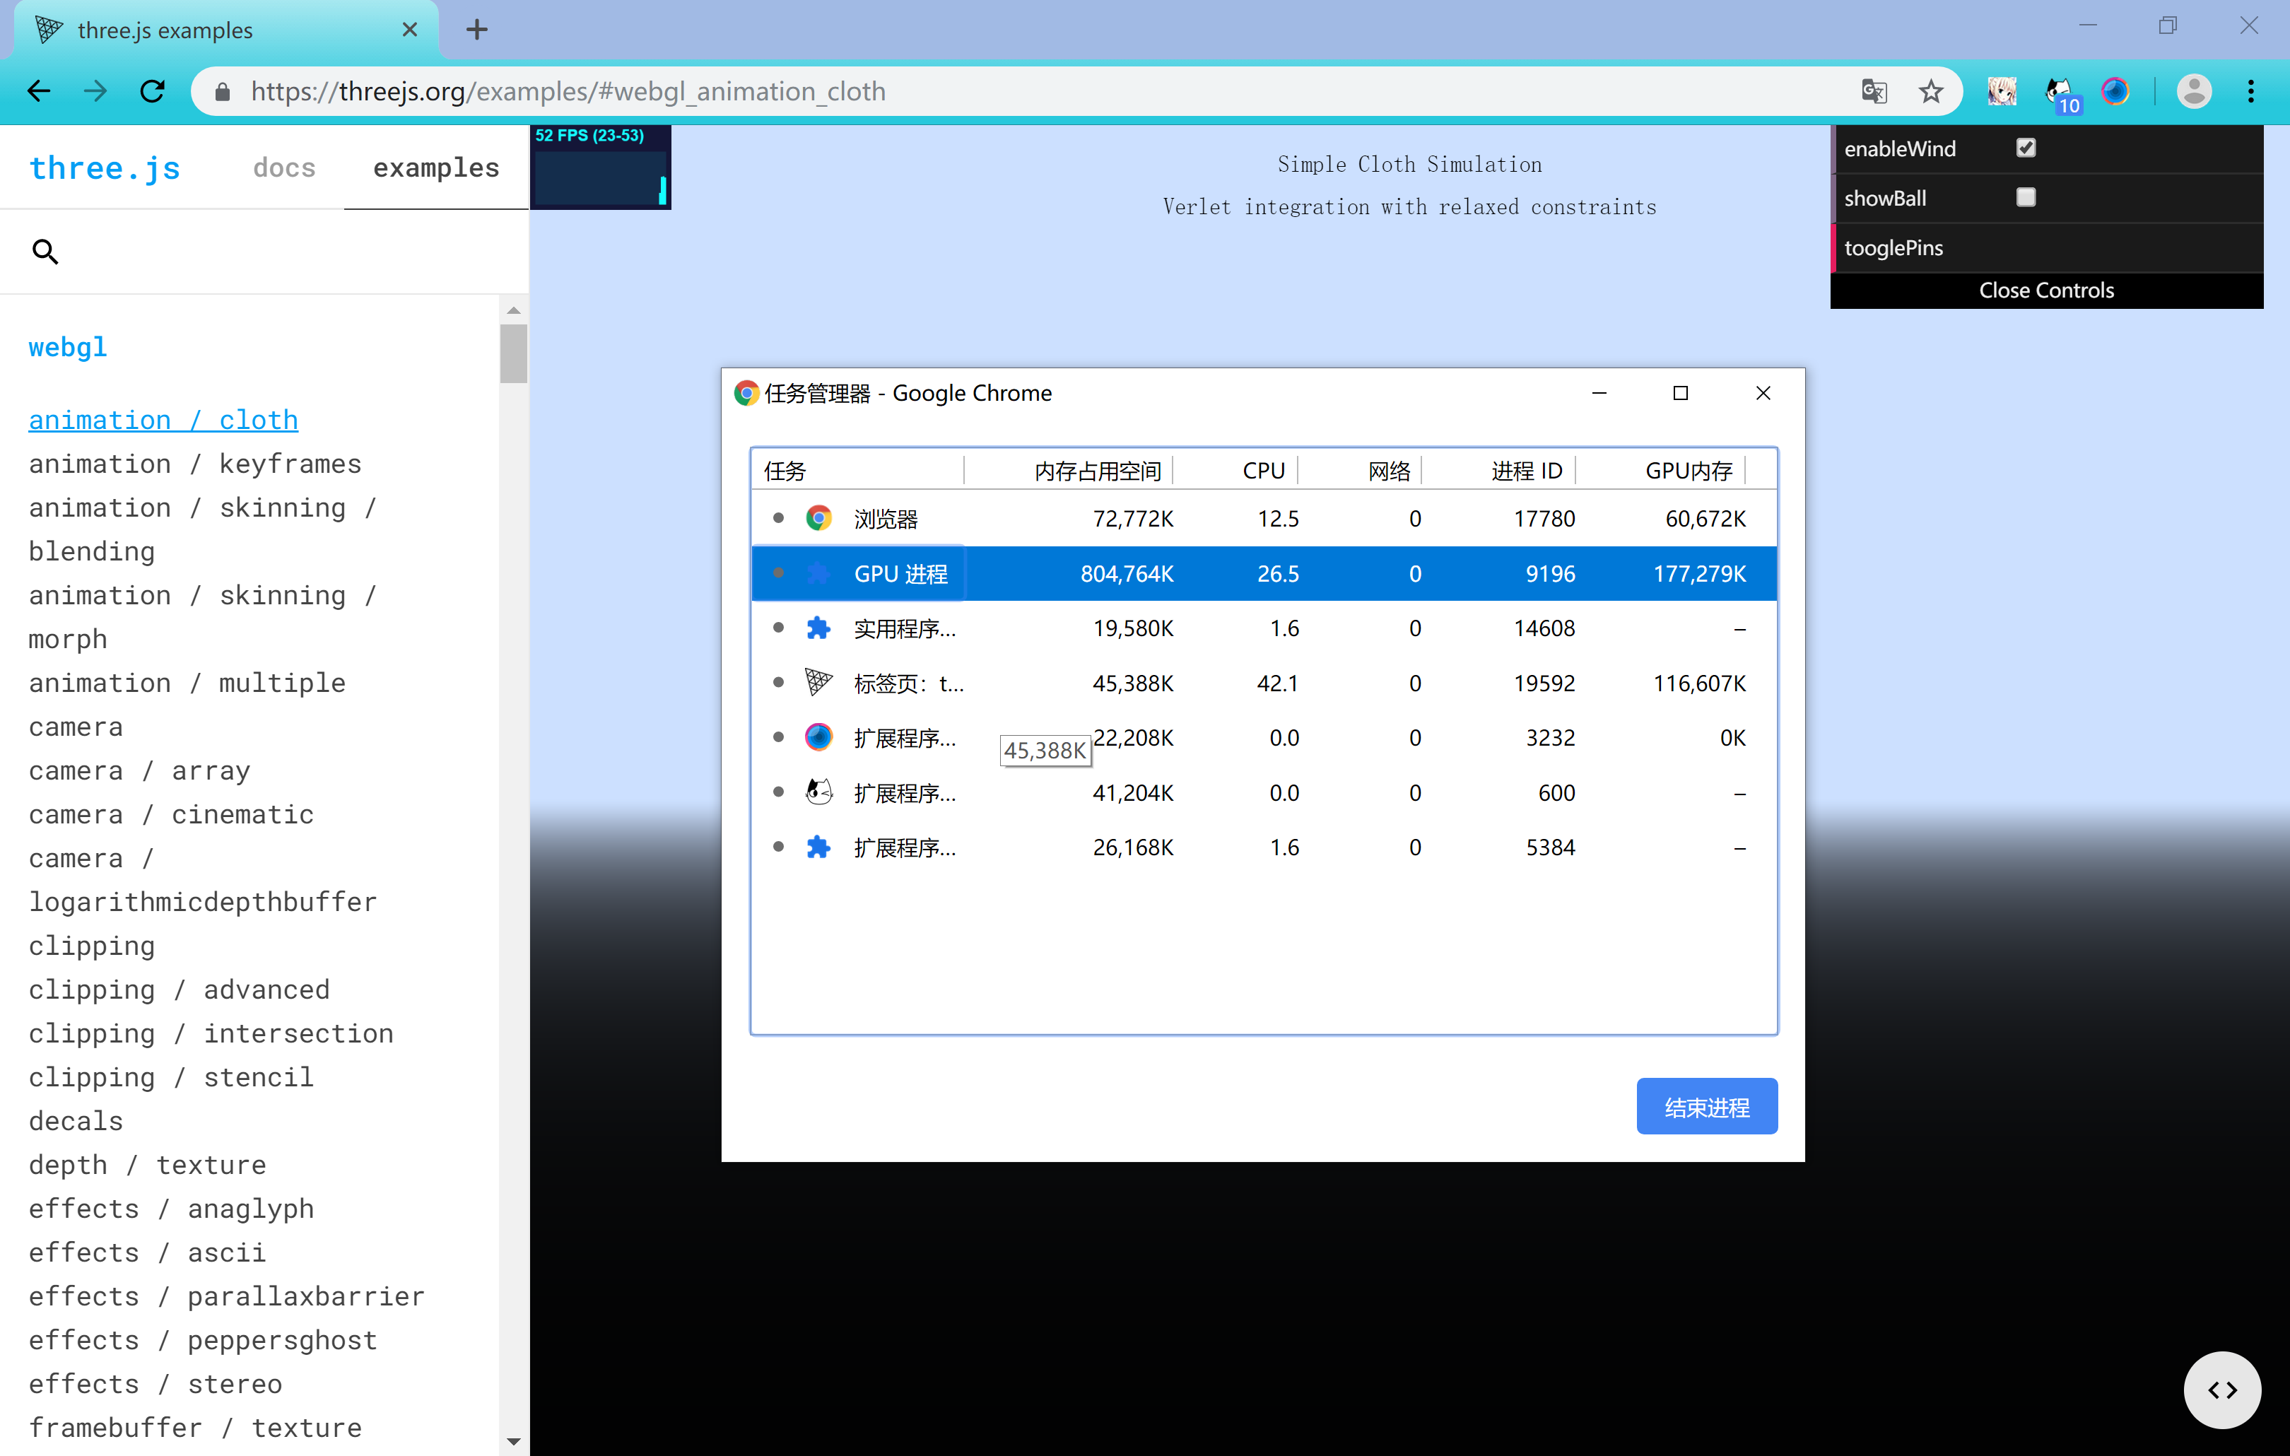Open a new browser tab
Screen dimensions: 2290x1456
pos(476,30)
